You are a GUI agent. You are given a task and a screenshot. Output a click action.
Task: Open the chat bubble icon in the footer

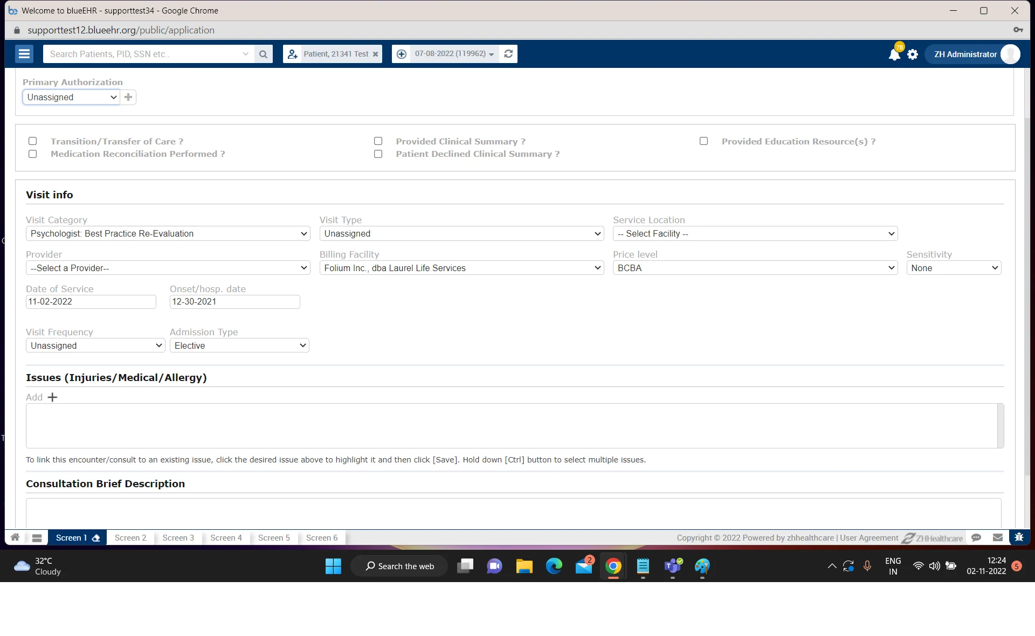[977, 537]
